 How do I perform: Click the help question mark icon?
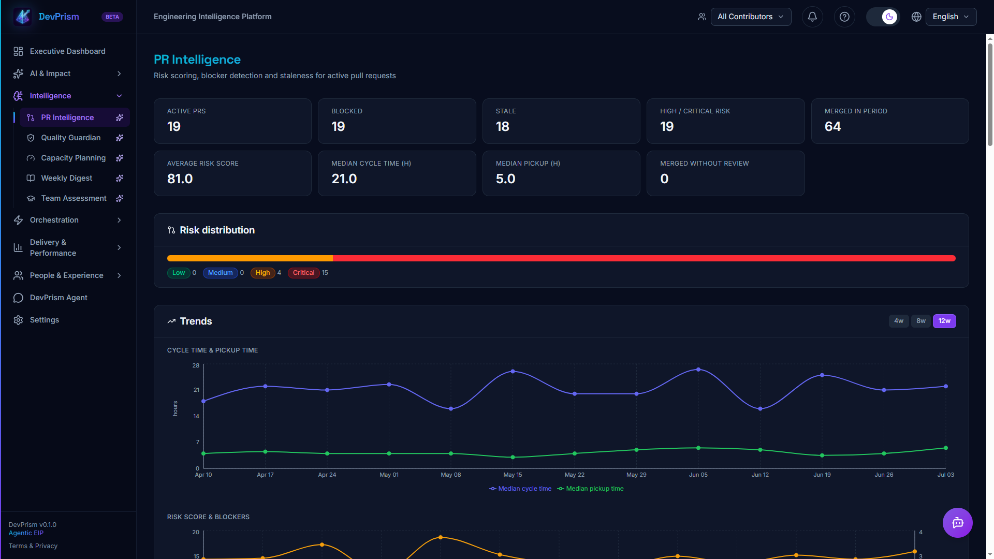[844, 17]
